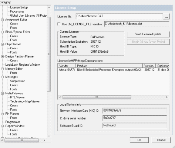Open the Technology Map Viewer category

[x=25, y=102]
